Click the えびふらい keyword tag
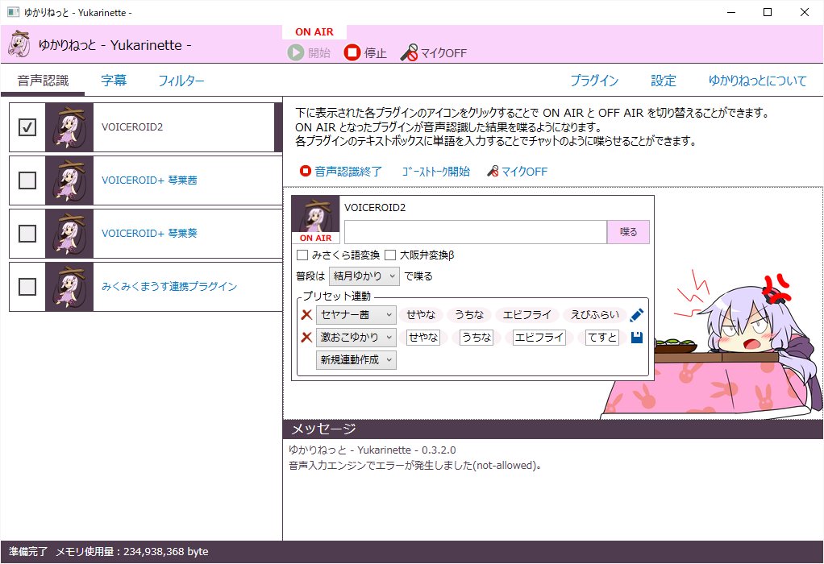Screen dimensions: 824x564 pos(595,314)
